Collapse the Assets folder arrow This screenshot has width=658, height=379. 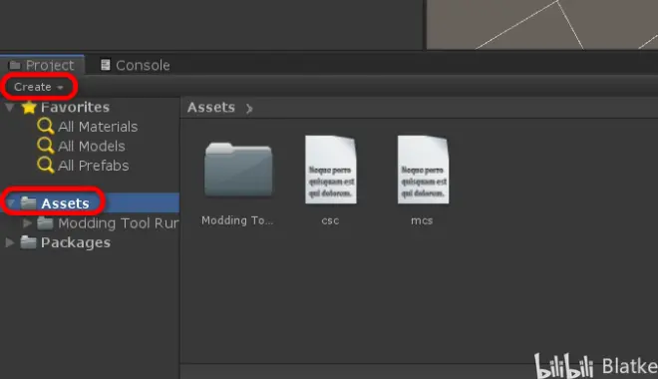click(11, 203)
